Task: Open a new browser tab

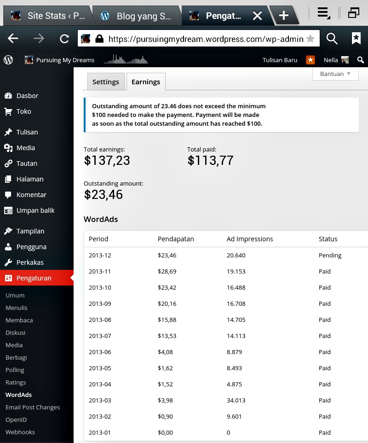Action: (283, 16)
